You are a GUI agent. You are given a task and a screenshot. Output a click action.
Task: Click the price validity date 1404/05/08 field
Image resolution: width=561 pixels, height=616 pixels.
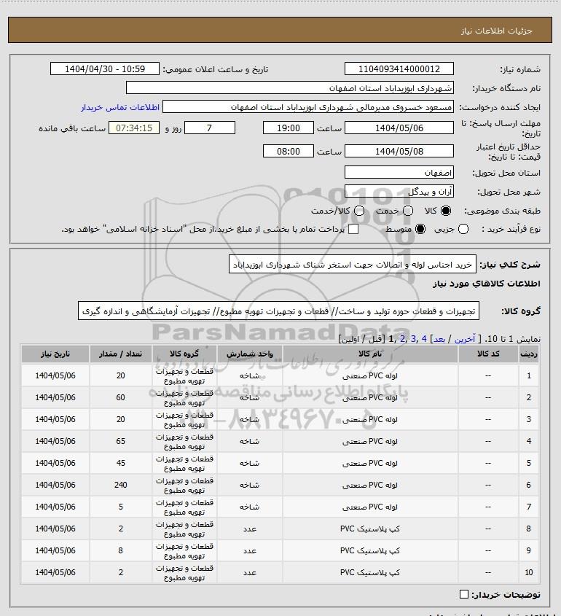(x=399, y=151)
